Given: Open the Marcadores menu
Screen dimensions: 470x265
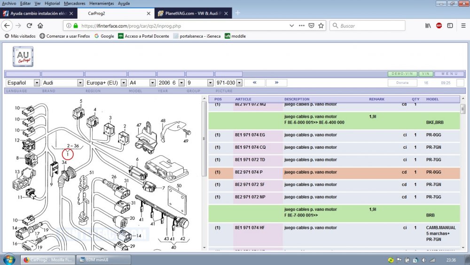Looking at the screenshot, I should tap(75, 3).
